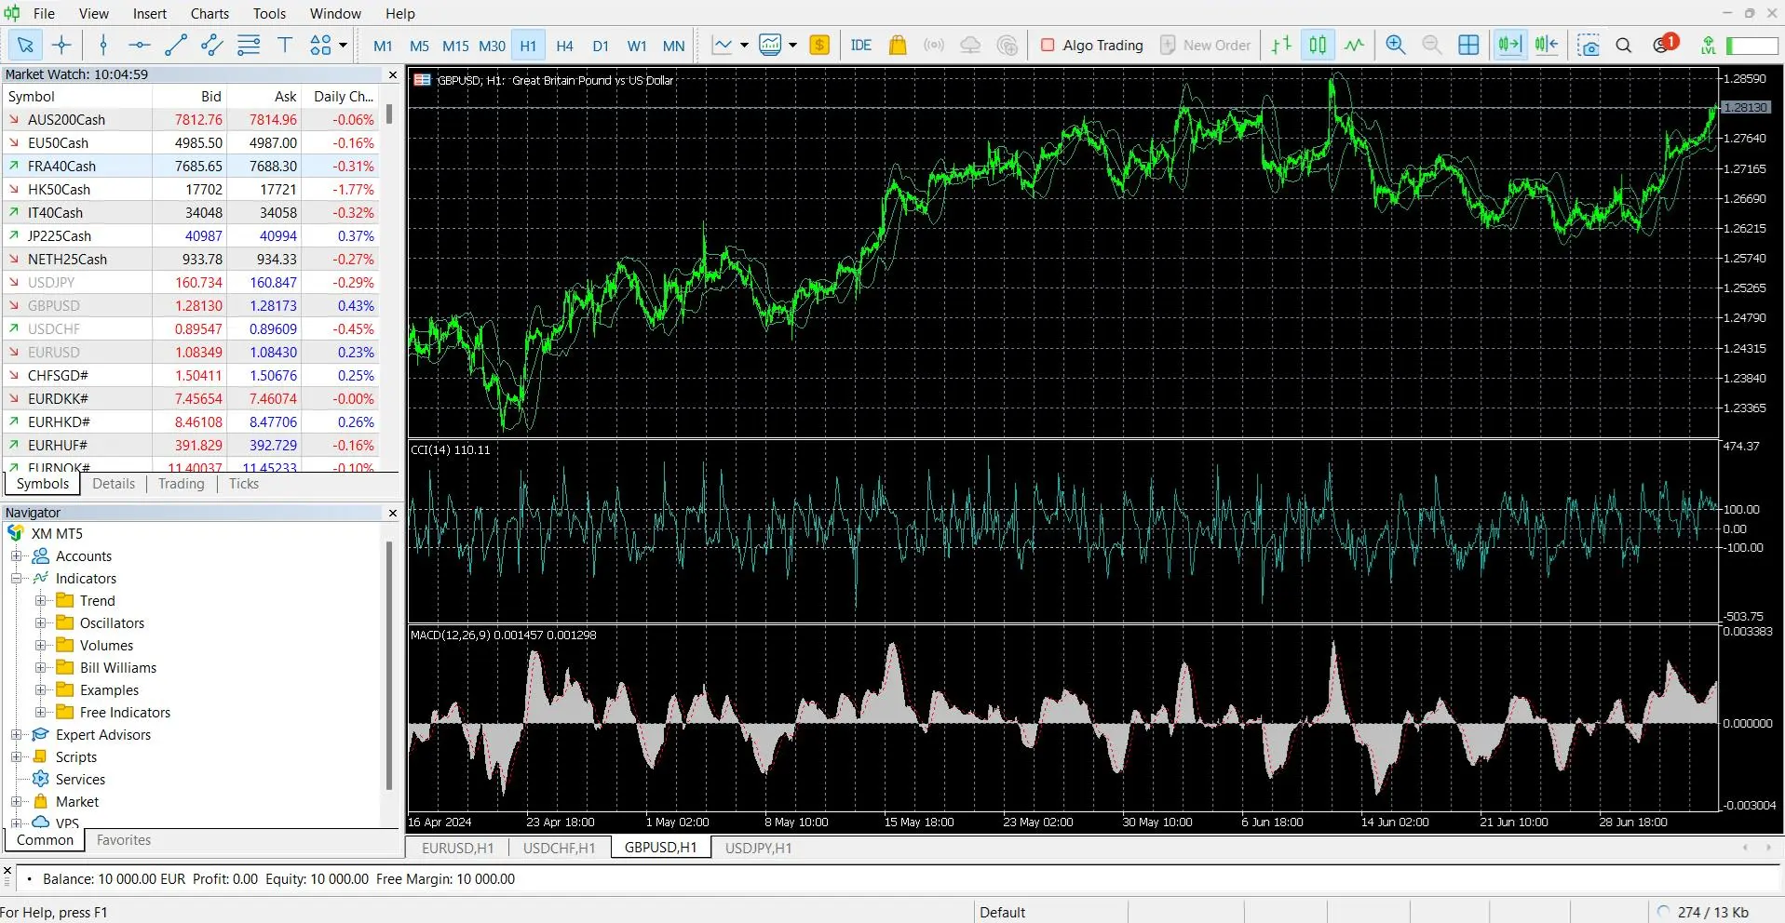This screenshot has width=1785, height=923.
Task: Sort Market Watch by Bid column header
Action: [x=189, y=97]
